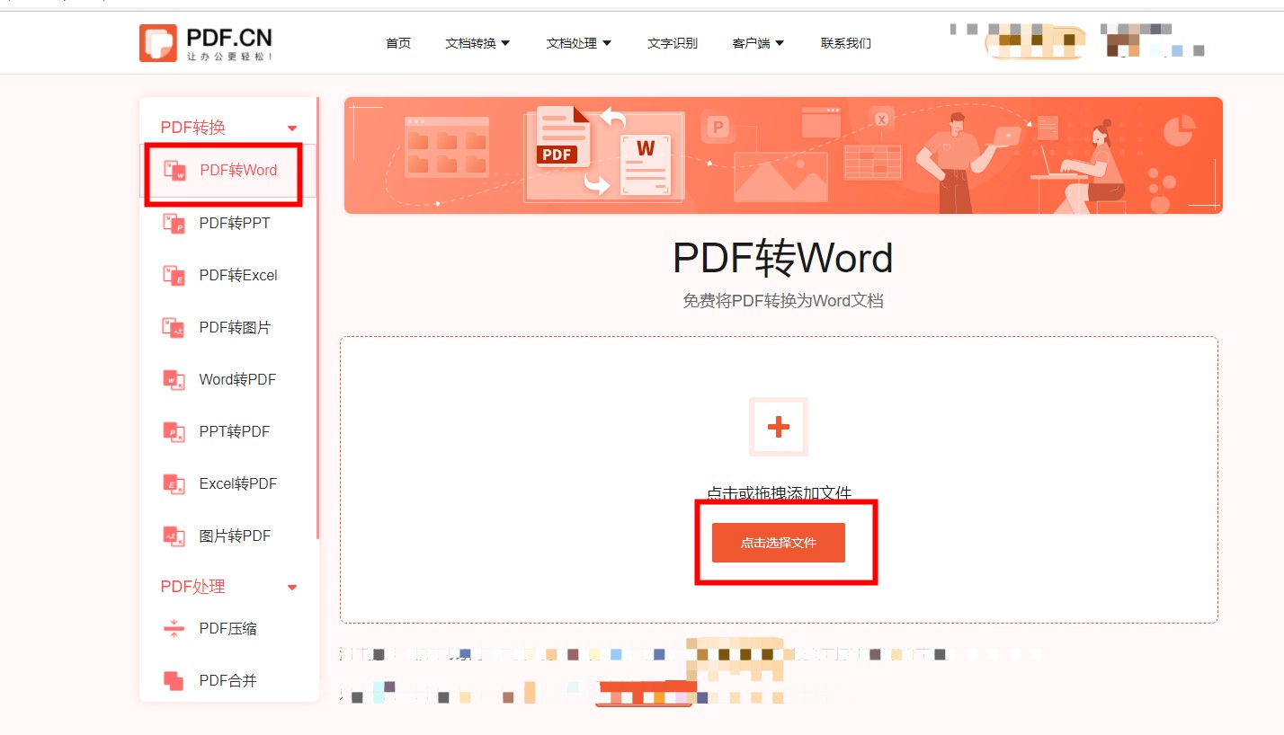Choose PDF合并 in the sidebar

228,680
